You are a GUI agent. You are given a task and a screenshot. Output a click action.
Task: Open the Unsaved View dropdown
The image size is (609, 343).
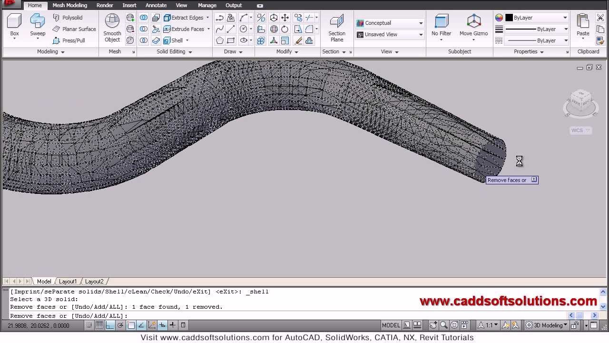point(390,34)
